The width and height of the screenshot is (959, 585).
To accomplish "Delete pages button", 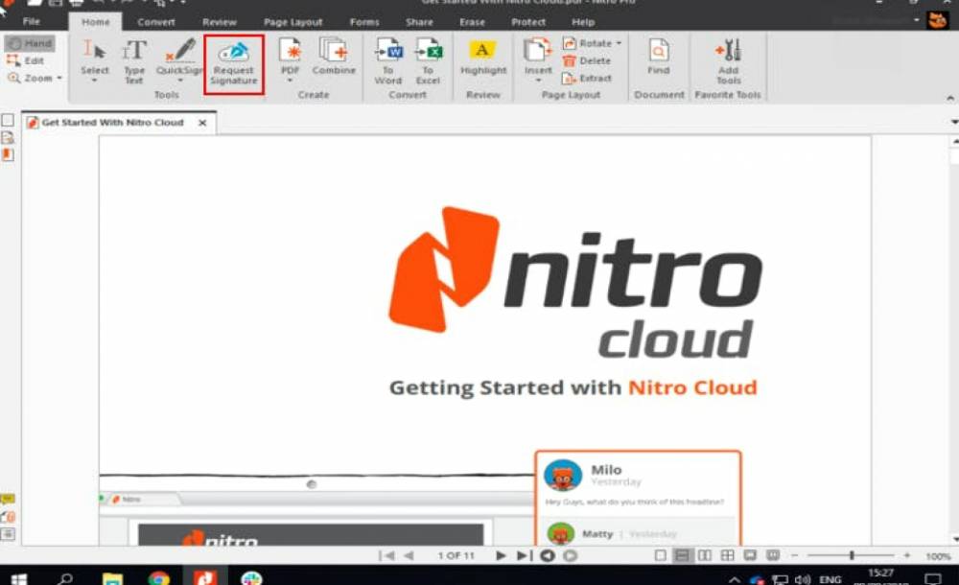I will [587, 60].
